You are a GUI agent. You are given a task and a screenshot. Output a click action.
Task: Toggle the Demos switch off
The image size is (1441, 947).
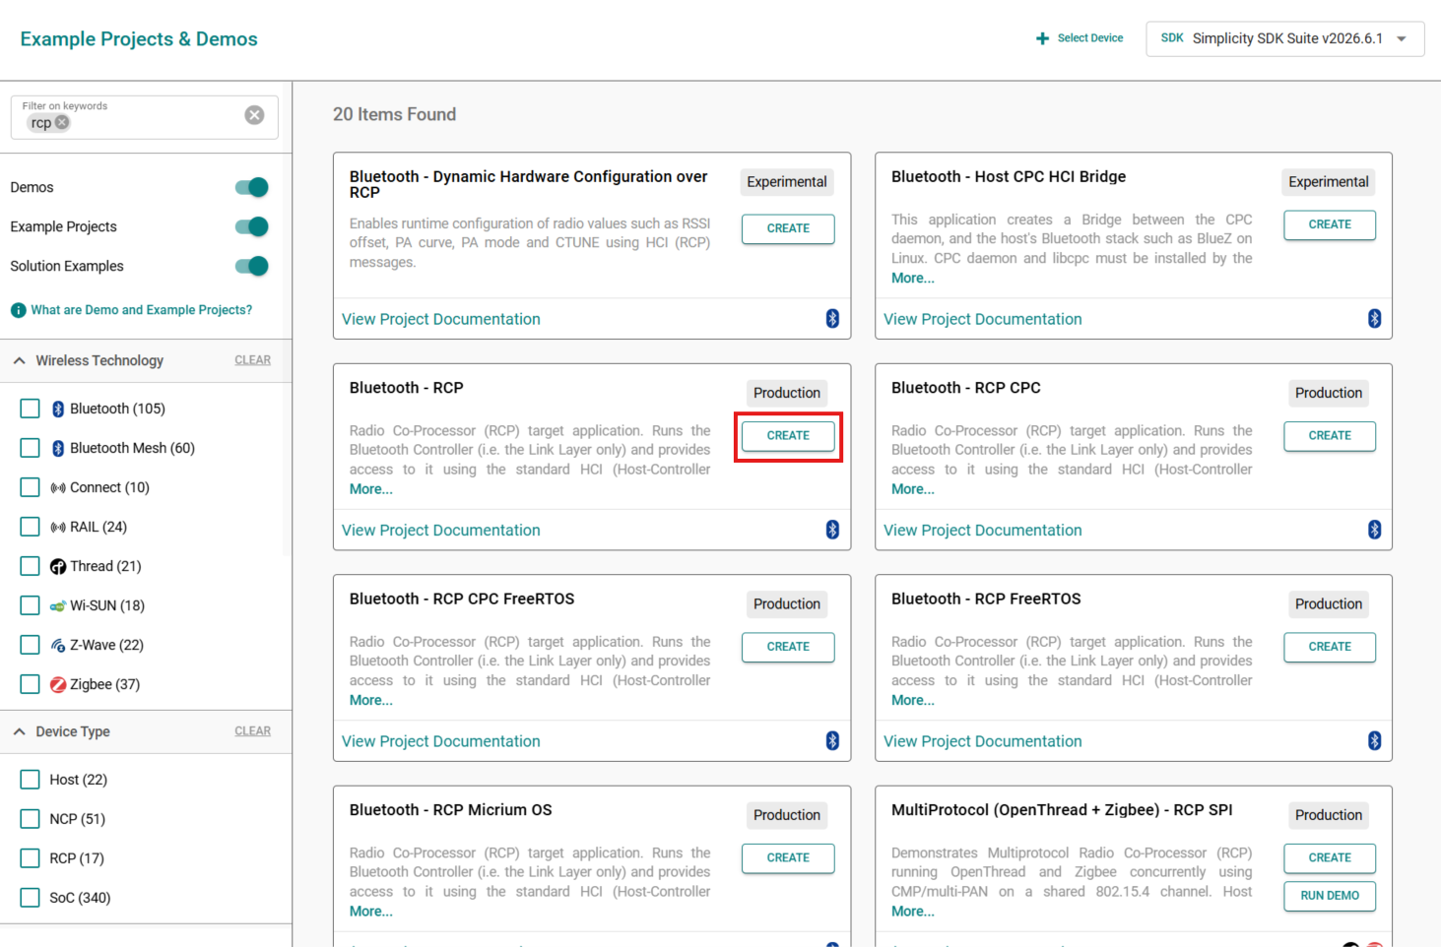(252, 187)
